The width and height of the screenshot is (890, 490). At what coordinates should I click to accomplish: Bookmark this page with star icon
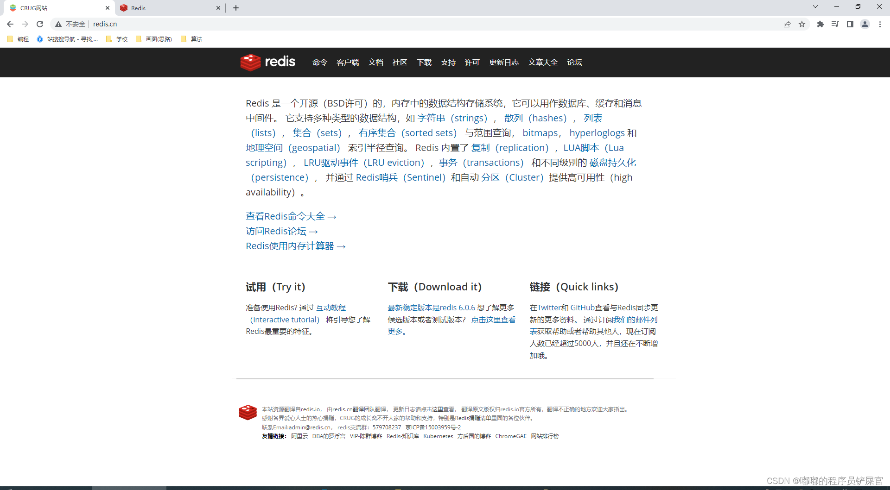coord(802,24)
